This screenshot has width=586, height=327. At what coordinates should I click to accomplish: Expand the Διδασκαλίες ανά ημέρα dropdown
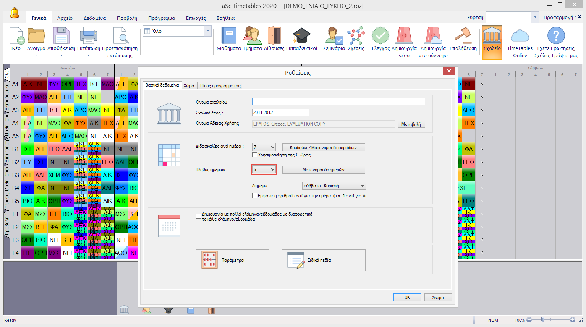click(272, 147)
